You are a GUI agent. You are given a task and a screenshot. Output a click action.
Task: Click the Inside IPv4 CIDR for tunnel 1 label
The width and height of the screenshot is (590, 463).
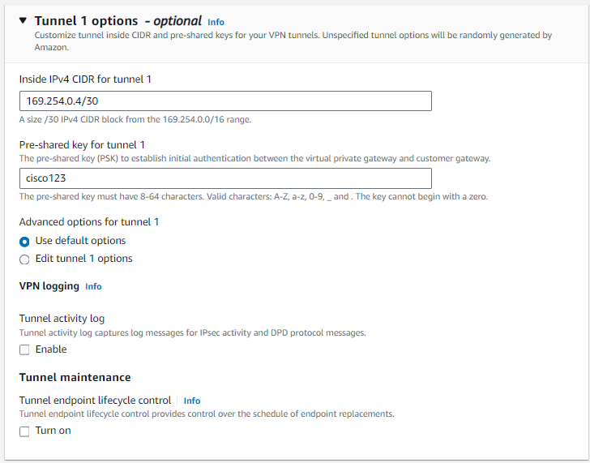[x=85, y=79]
